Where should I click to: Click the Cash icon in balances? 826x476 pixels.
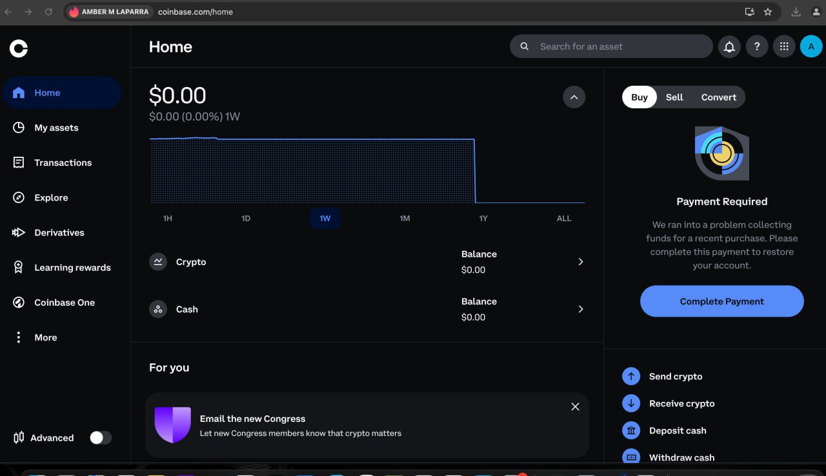[x=158, y=309]
